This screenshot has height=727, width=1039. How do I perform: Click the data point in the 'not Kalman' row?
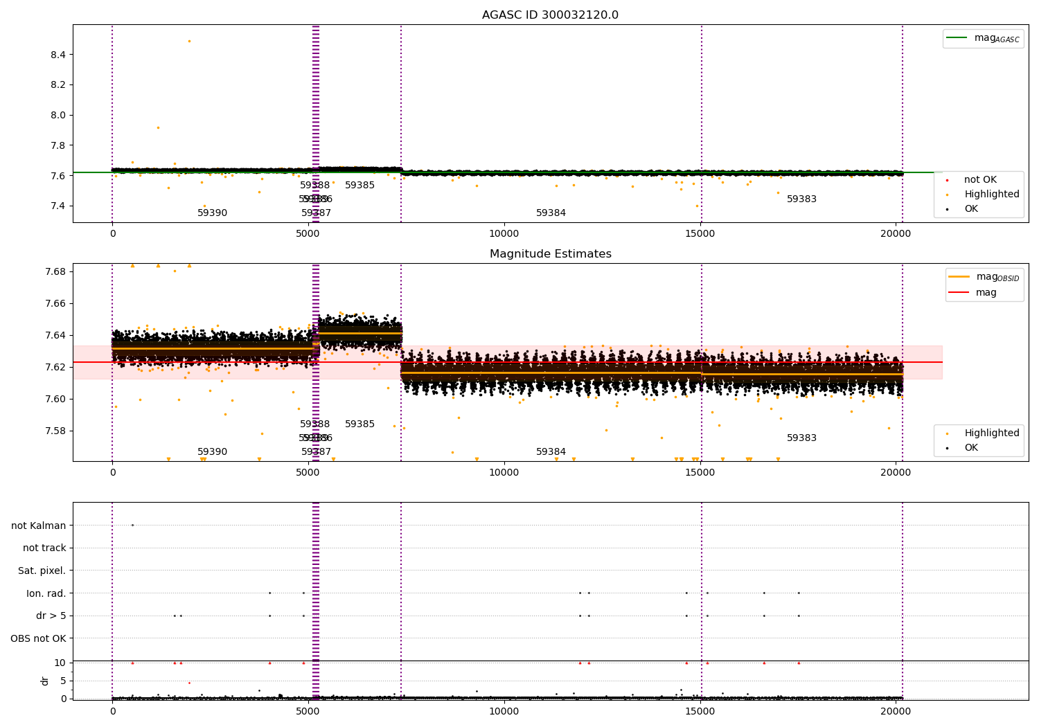pyautogui.click(x=132, y=525)
